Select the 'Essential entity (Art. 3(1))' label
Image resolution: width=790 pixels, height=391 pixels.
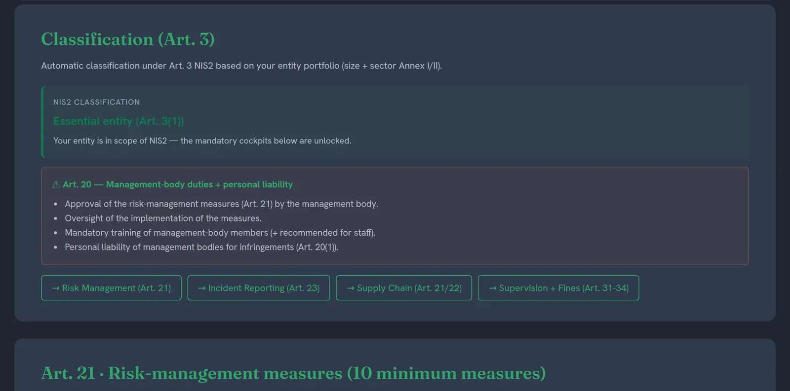point(118,121)
